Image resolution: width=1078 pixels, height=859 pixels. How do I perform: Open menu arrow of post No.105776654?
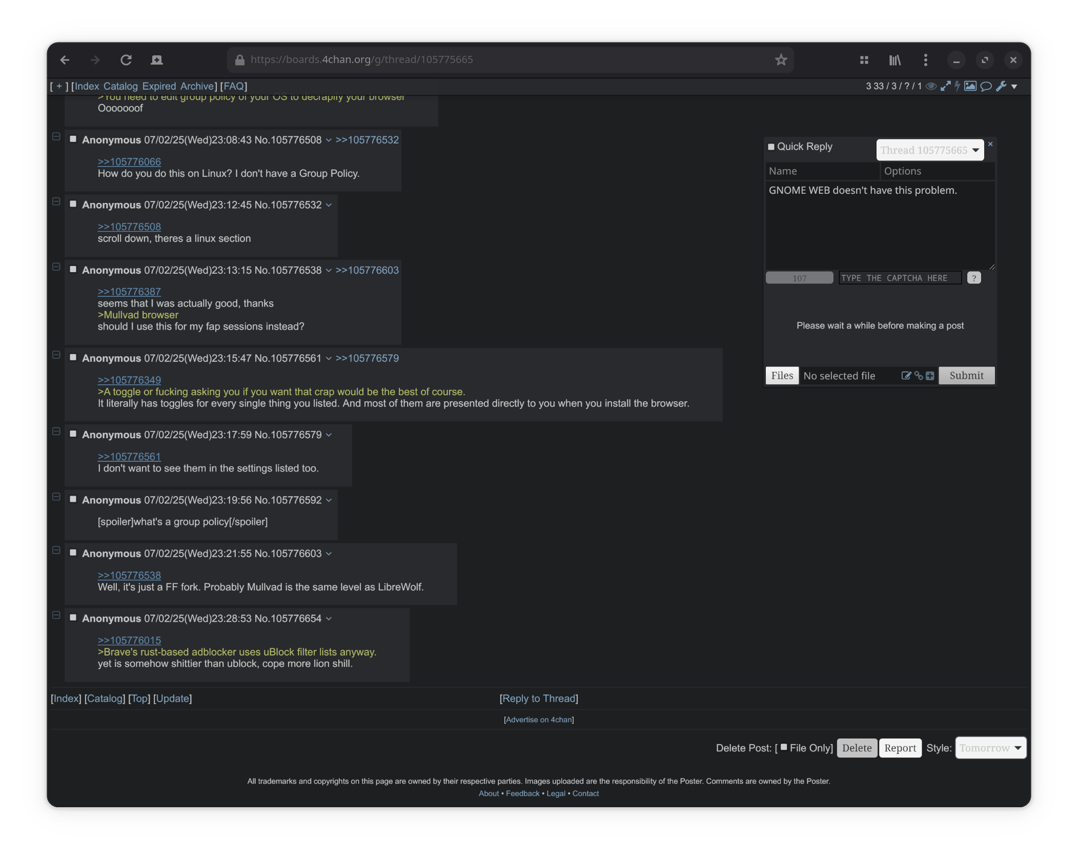pyautogui.click(x=329, y=619)
